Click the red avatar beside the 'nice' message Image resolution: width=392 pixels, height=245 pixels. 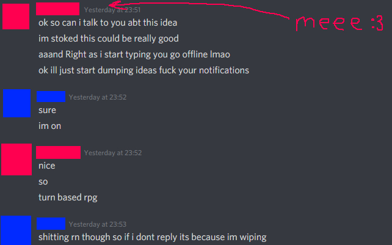point(16,159)
